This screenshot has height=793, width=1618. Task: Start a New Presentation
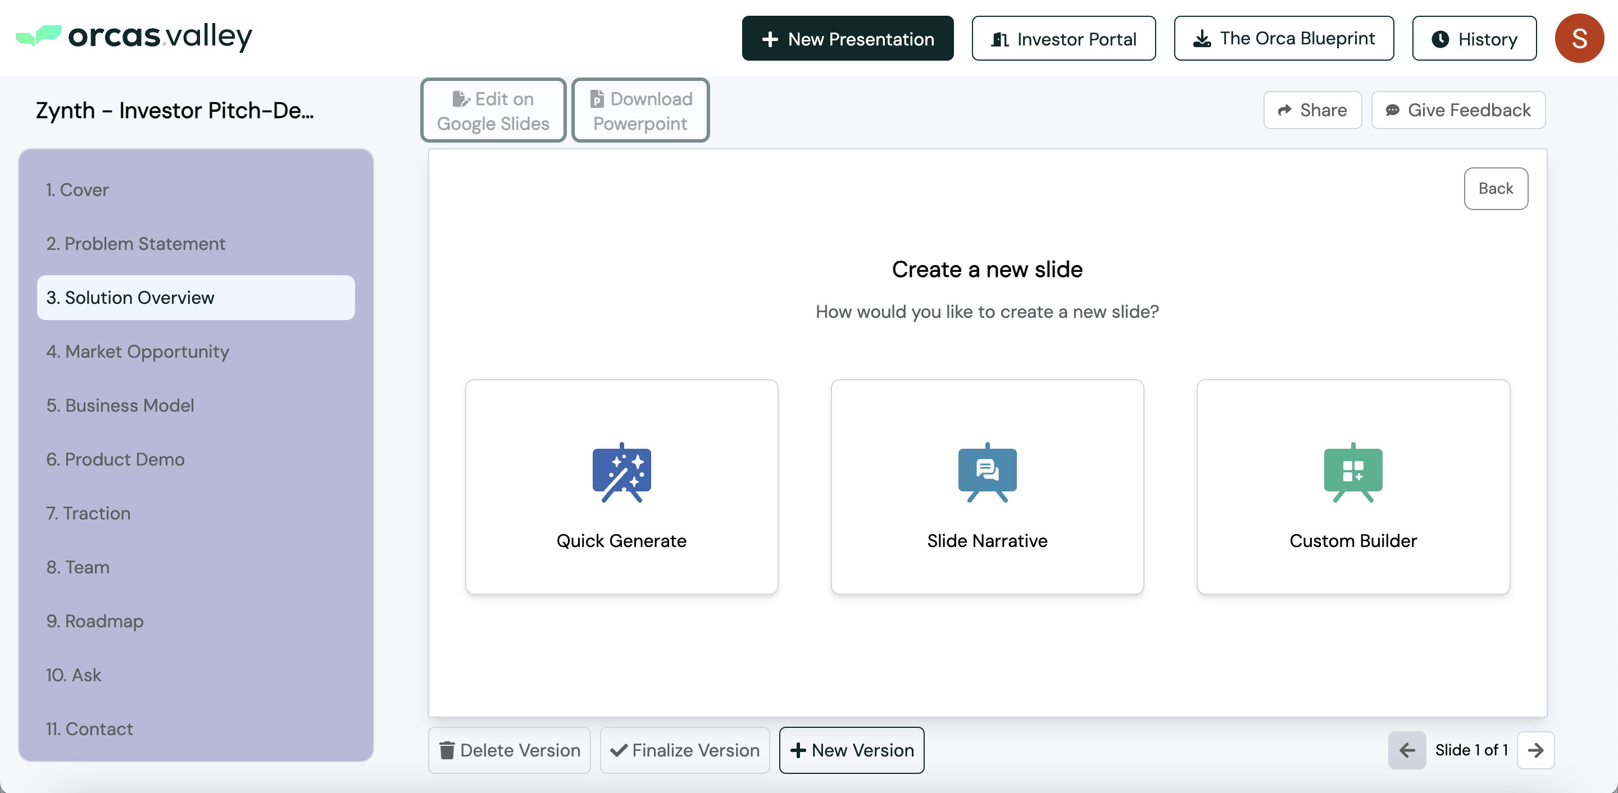(847, 38)
